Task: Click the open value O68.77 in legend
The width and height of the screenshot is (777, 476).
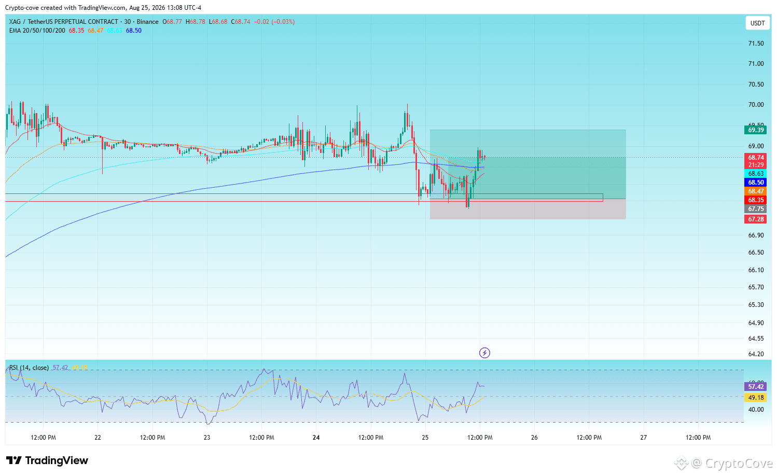Action: (172, 22)
